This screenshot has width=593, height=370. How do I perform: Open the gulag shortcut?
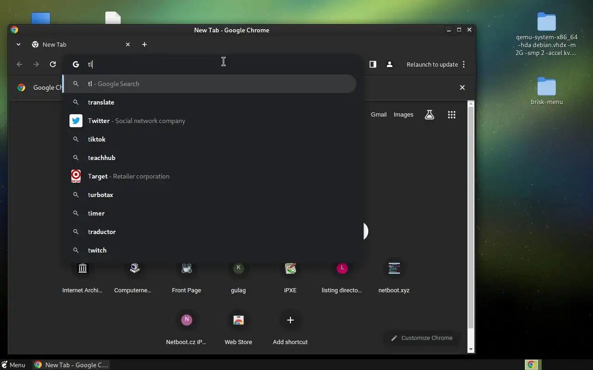(x=238, y=277)
